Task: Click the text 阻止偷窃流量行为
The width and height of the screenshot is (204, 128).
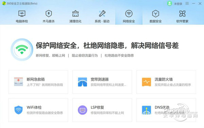Action: click(x=85, y=55)
